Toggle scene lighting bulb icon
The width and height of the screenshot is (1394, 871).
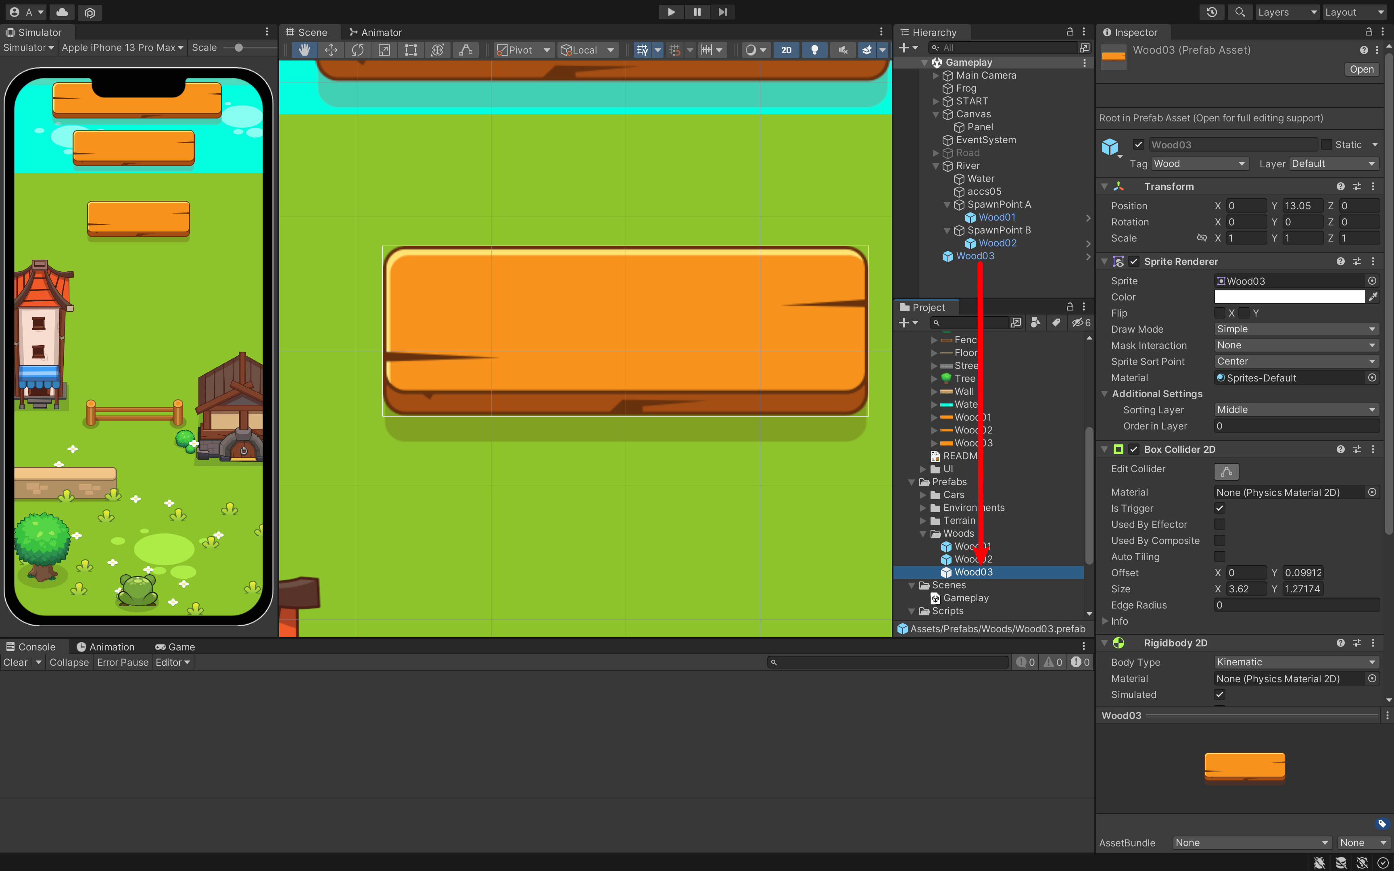click(814, 50)
